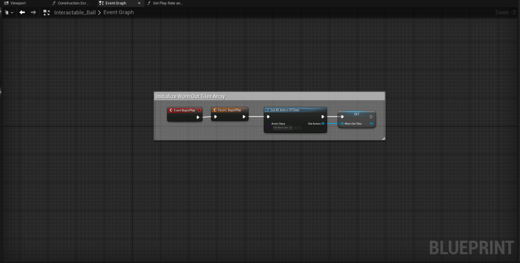Screen dimensions: 520x263
Task: Click the SET node's output execution pin
Action: (371, 116)
